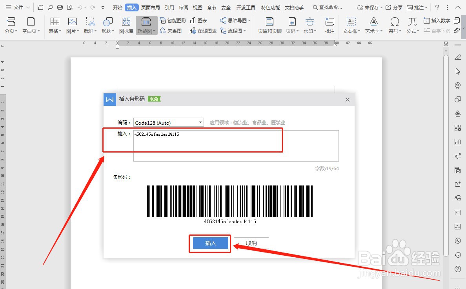Switch to the 审阅 tab
The width and height of the screenshot is (466, 289).
(x=184, y=7)
